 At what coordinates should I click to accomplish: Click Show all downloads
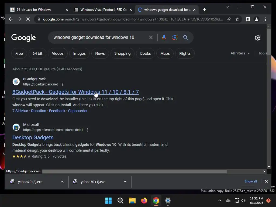[251, 181]
